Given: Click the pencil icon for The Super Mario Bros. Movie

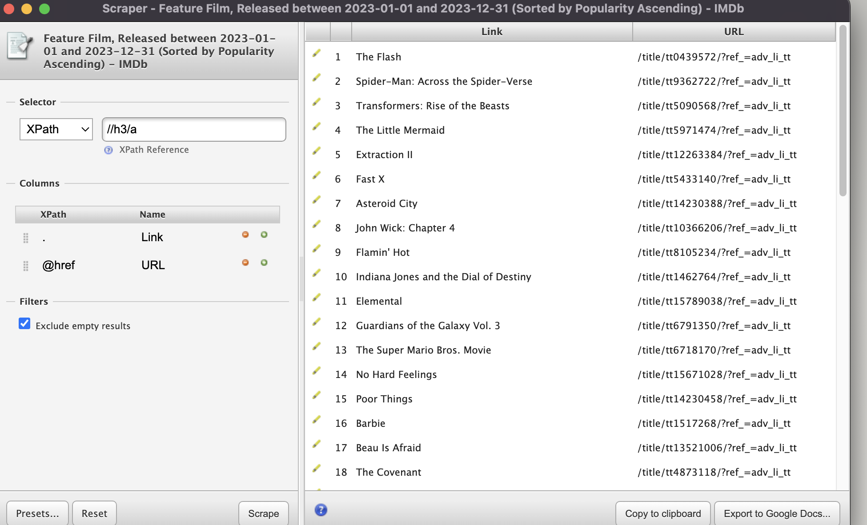Looking at the screenshot, I should click(x=317, y=346).
